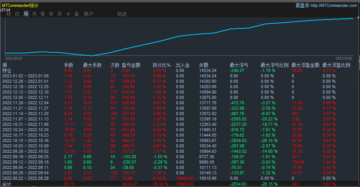This screenshot has width=360, height=187.
Task: Click the 最大浮盈金额 column header
Action: point(305,65)
